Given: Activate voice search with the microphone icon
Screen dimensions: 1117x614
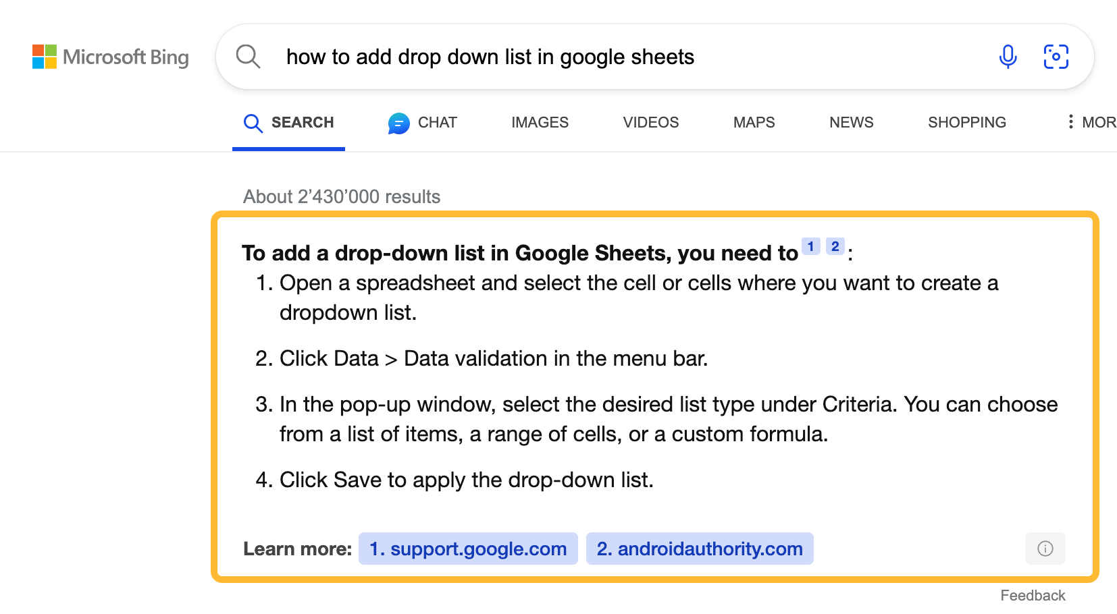Looking at the screenshot, I should point(1008,57).
